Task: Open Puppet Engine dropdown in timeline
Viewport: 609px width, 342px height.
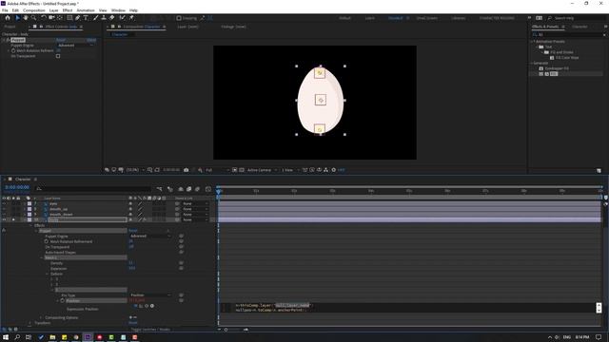Action: pos(150,236)
